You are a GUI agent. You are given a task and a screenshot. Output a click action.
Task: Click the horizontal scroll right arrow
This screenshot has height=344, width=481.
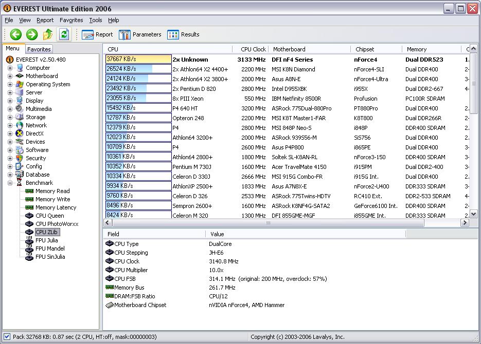click(x=465, y=223)
